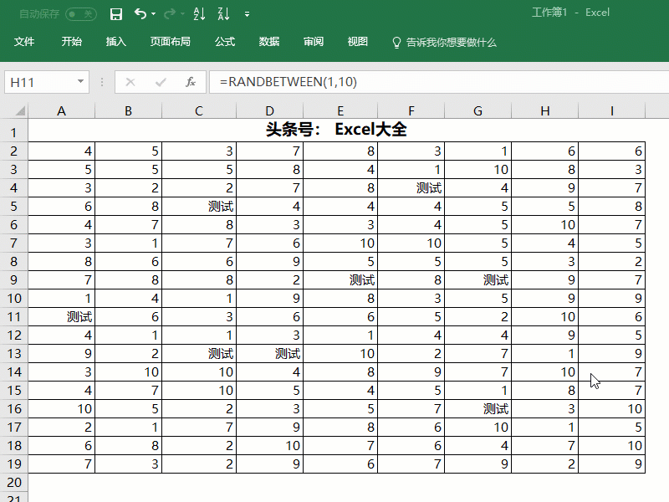Click cell C5 containing 测试
Screen dimensions: 669x502
coord(199,206)
